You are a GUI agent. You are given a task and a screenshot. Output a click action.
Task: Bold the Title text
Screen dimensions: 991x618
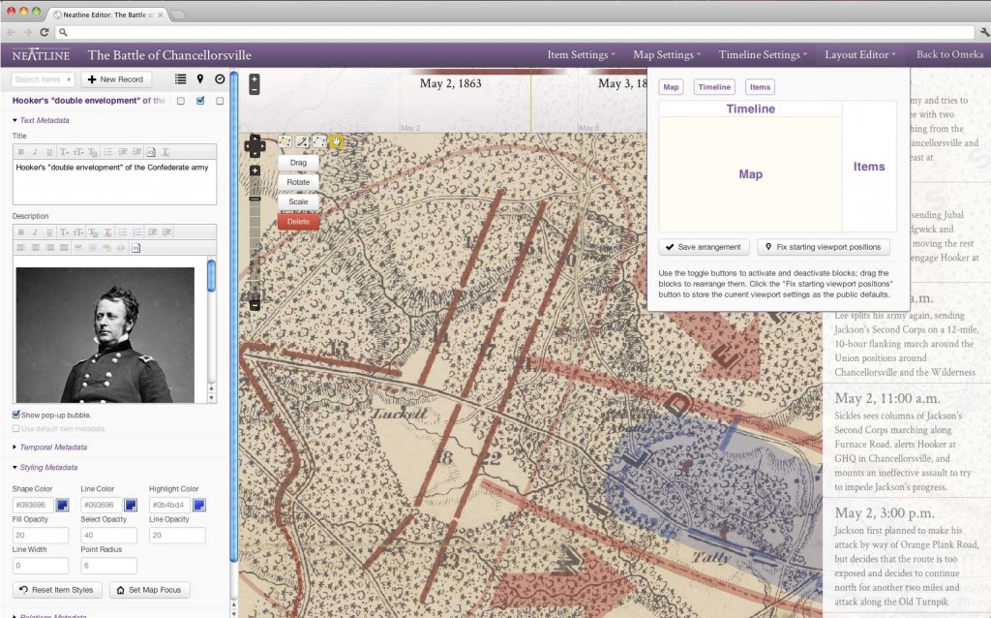click(21, 152)
